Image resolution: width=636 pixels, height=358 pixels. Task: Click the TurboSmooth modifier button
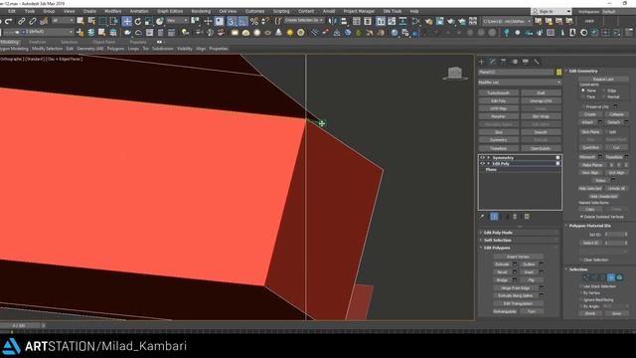[x=499, y=92]
